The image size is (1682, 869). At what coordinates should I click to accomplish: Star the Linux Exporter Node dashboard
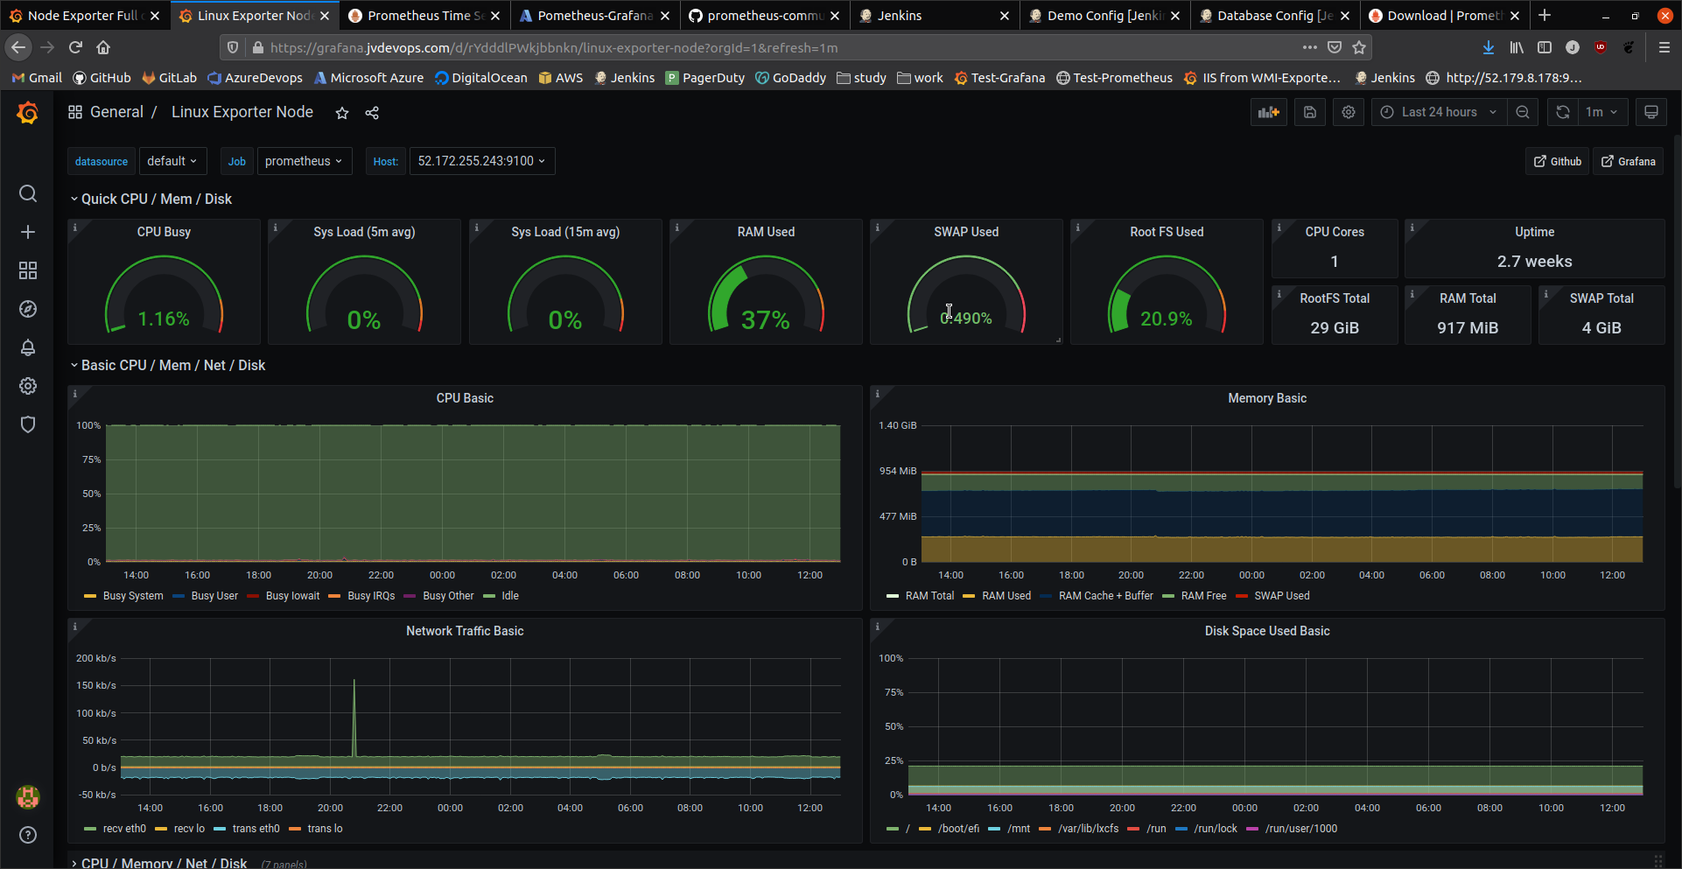point(342,113)
